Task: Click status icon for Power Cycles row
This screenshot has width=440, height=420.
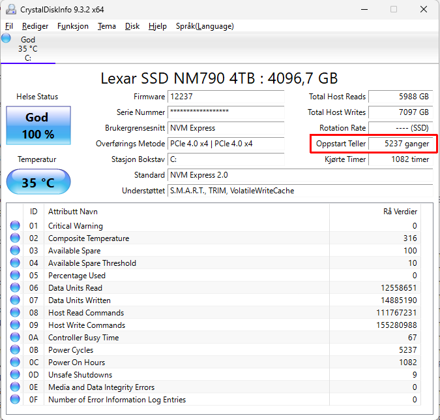Action: 15,349
